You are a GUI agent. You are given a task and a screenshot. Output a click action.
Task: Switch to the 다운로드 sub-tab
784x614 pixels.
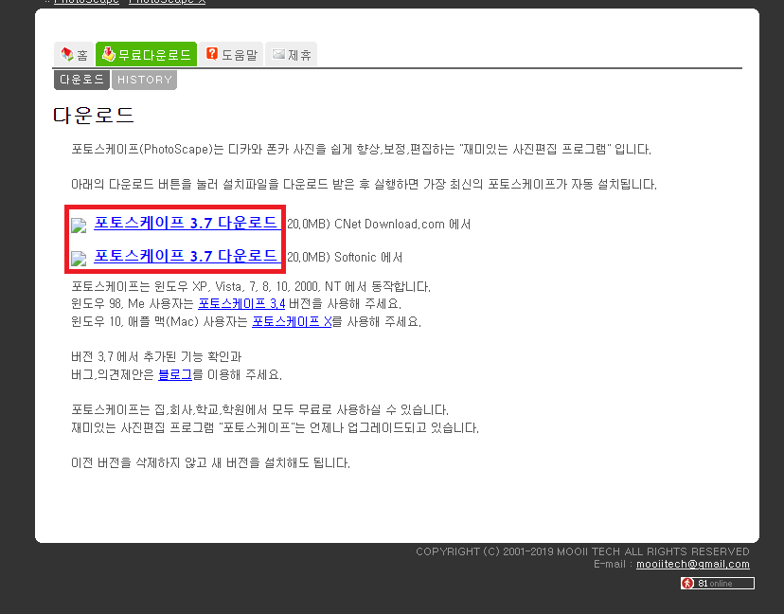pos(81,80)
